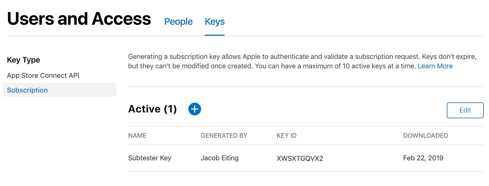Click the KEY ID column header
This screenshot has height=186, width=489.
(287, 136)
